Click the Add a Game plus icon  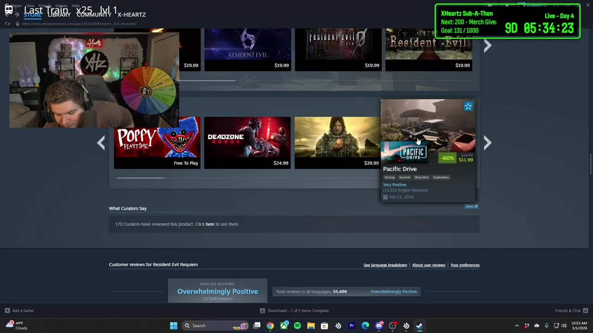tap(7, 311)
